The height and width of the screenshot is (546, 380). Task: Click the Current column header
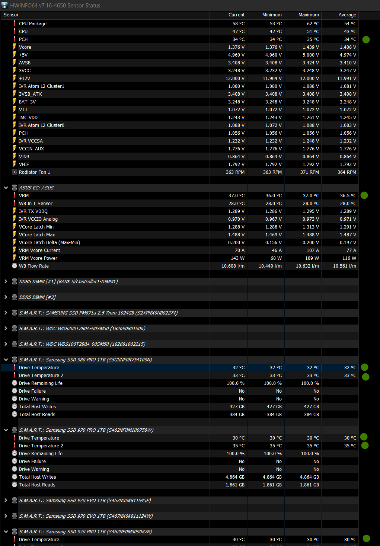click(228, 15)
